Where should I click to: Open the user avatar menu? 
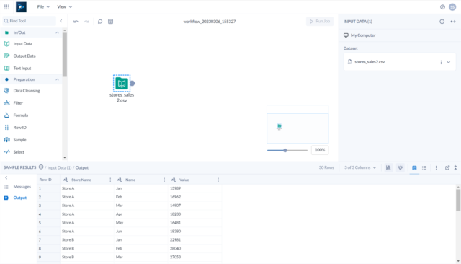pyautogui.click(x=452, y=7)
